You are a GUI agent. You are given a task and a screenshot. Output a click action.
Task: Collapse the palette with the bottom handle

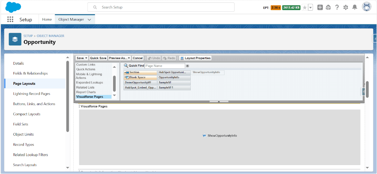coord(219,102)
